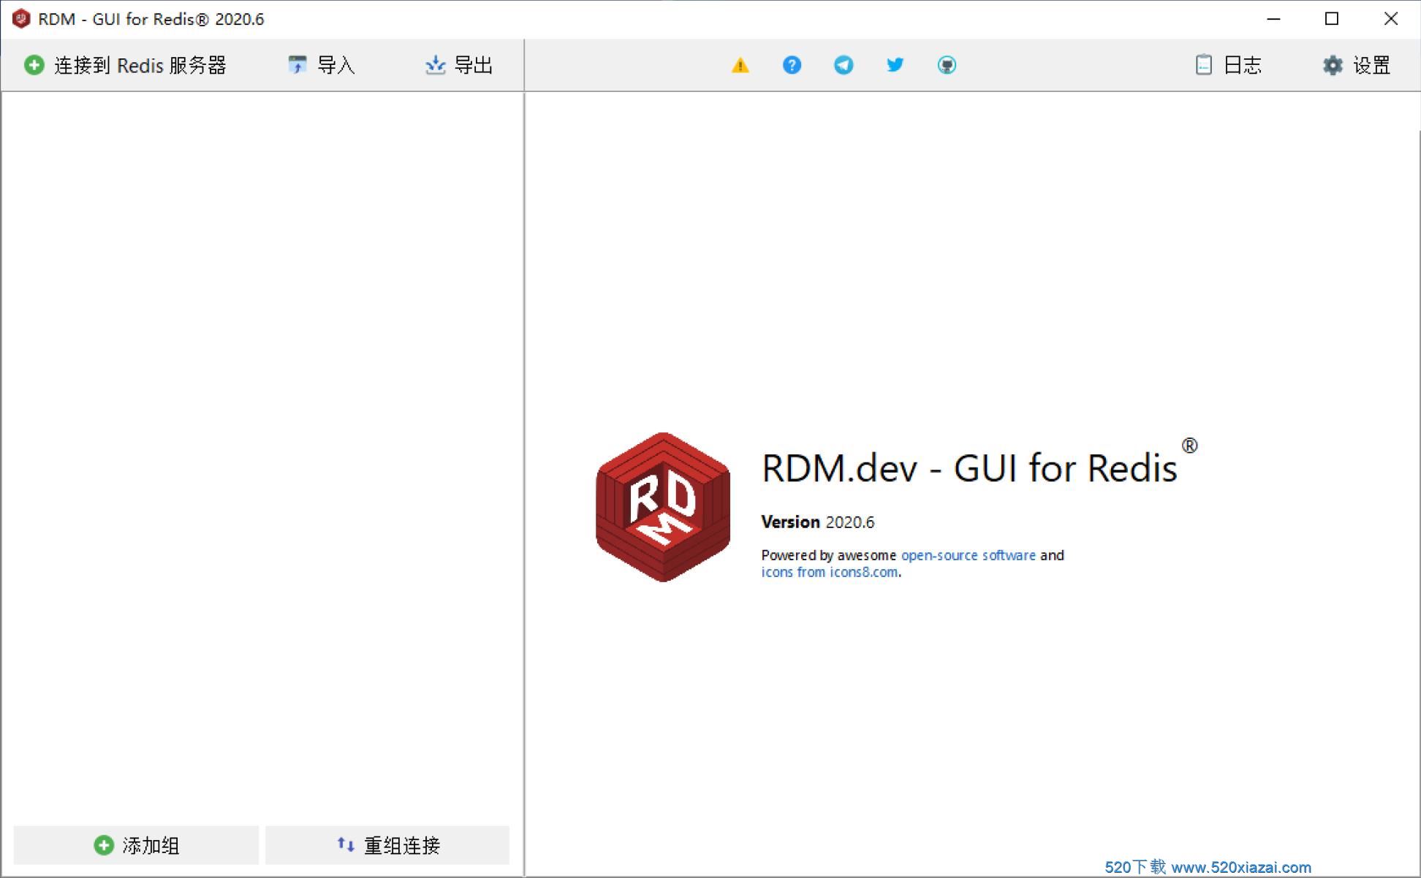Click the 导出 (Export) connections button
This screenshot has height=878, width=1421.
click(x=459, y=65)
